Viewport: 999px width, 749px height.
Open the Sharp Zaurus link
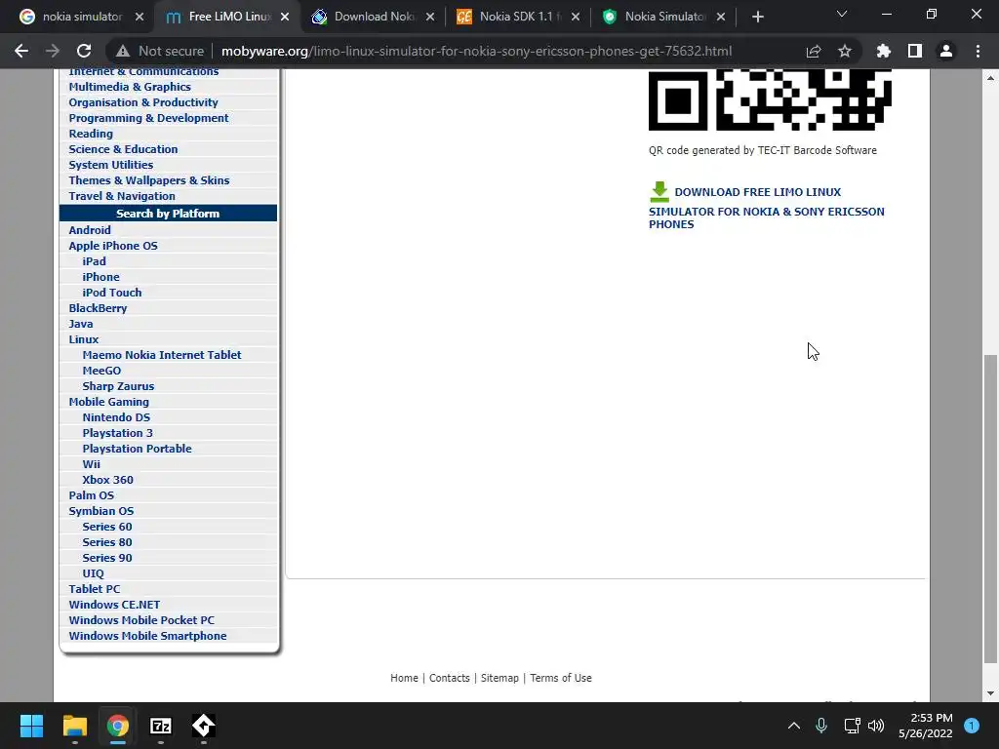(118, 386)
